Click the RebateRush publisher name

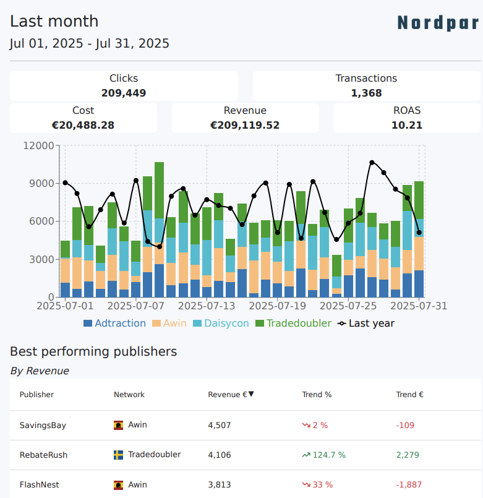43,455
